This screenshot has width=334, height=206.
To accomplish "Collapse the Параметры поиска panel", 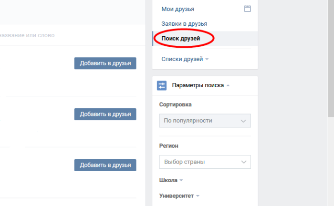I will [201, 85].
